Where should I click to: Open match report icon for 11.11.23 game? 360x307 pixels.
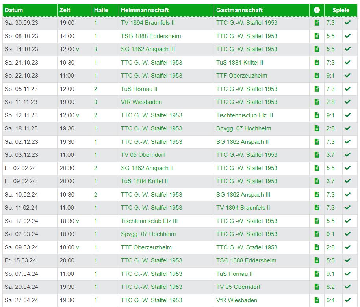tap(317, 102)
